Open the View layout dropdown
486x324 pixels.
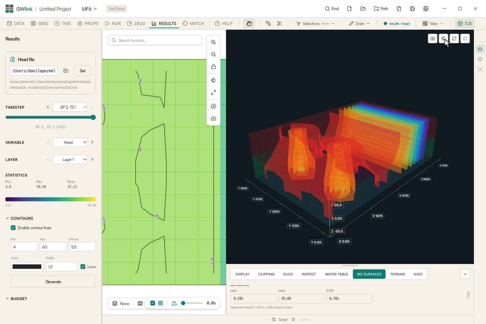433,24
